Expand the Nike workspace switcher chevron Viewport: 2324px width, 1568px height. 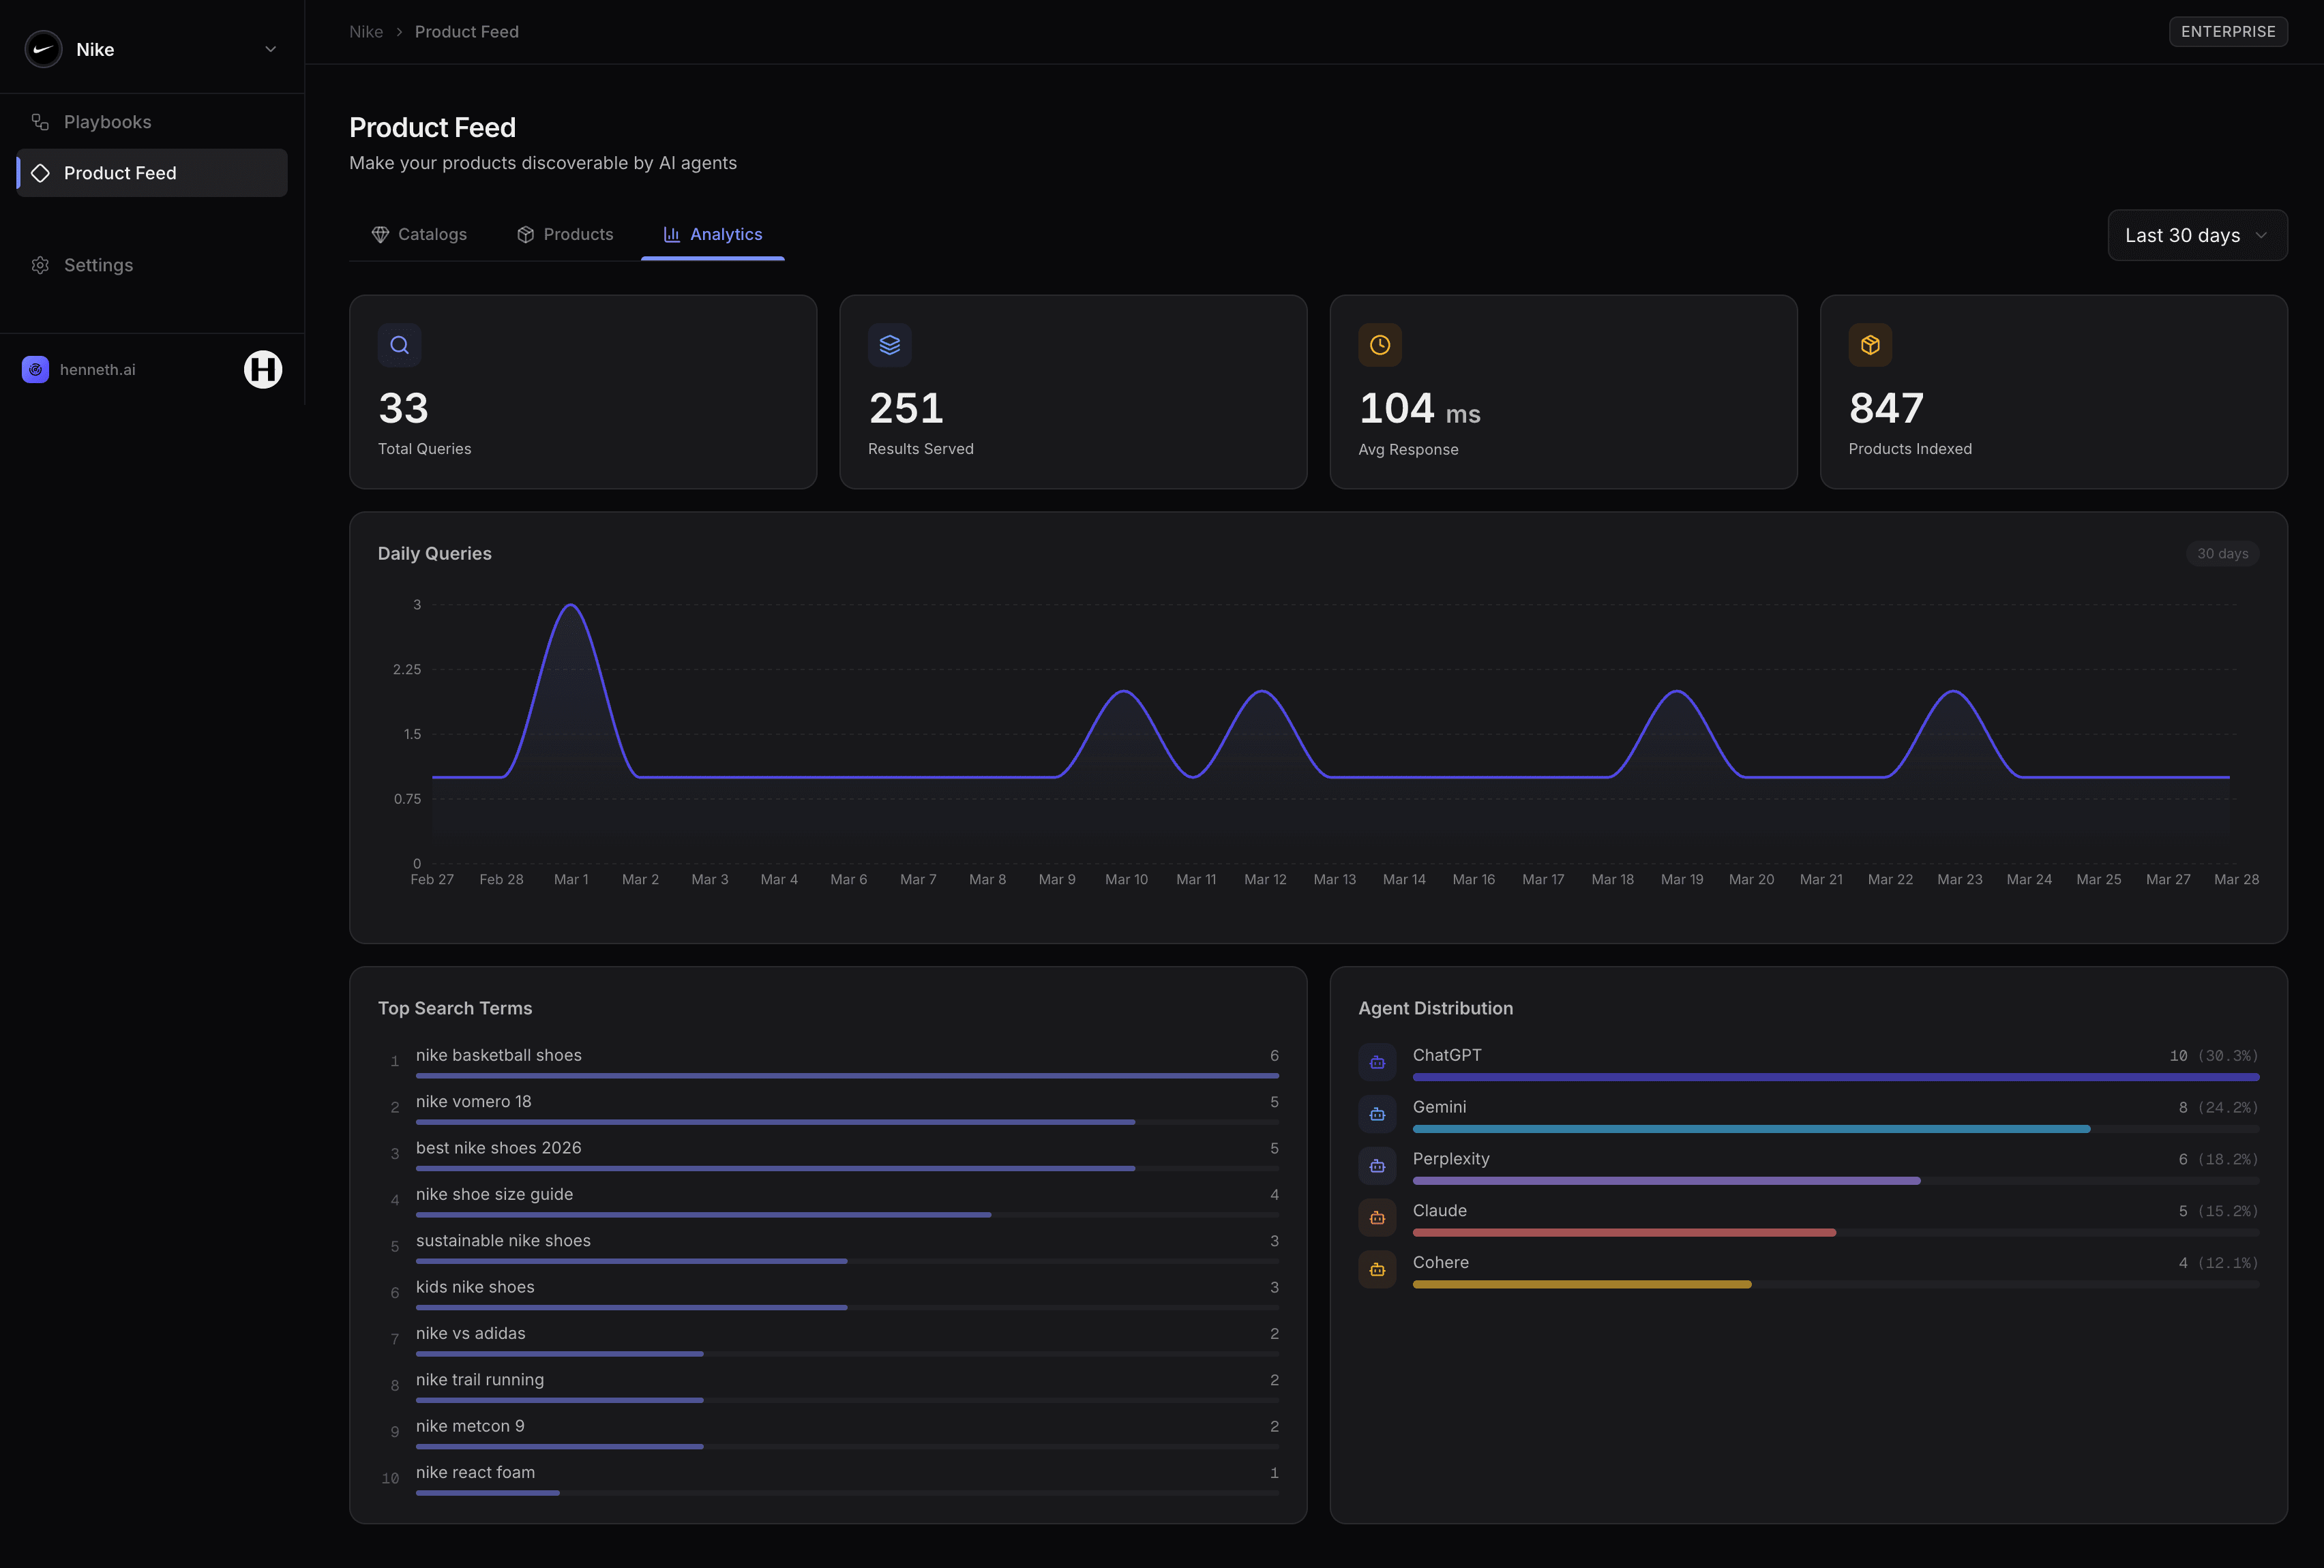[x=269, y=48]
